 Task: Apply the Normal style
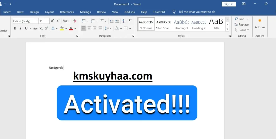tap(146, 24)
